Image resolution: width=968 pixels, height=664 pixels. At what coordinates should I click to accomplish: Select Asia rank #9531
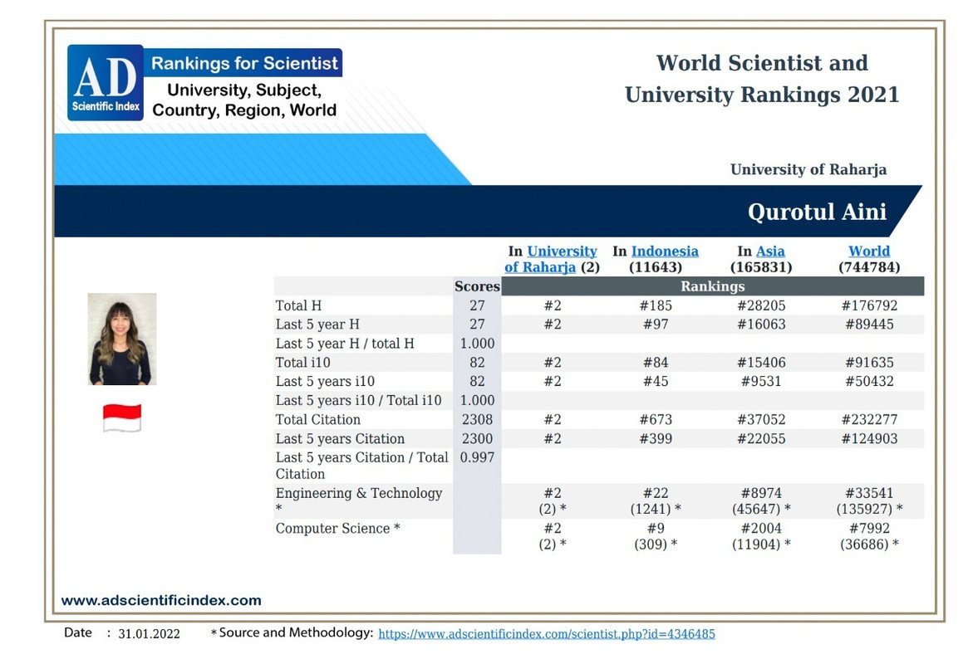(x=761, y=382)
